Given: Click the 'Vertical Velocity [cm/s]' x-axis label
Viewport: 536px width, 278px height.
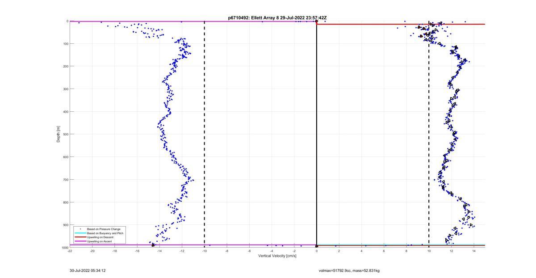Looking at the screenshot, I should pos(277,256).
